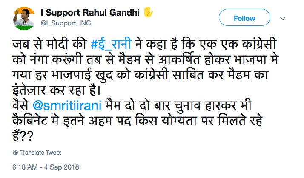Follow the I Support Rahul Gandhi account
The image size is (304, 178).
pos(244,19)
